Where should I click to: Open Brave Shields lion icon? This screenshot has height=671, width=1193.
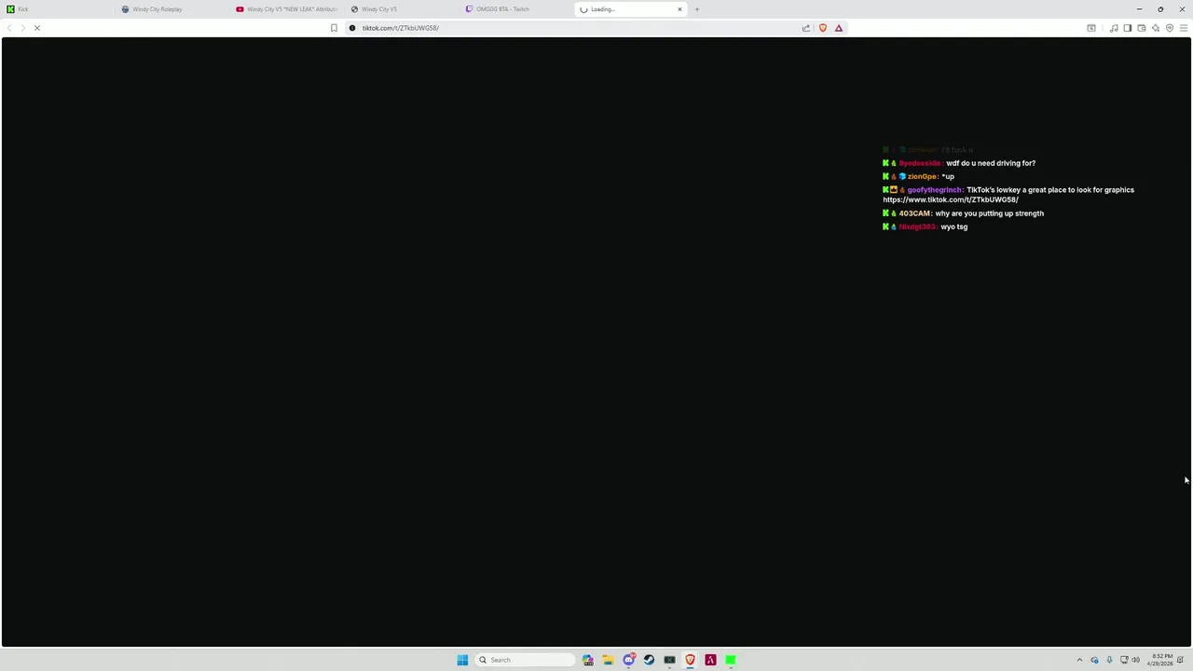click(x=822, y=28)
